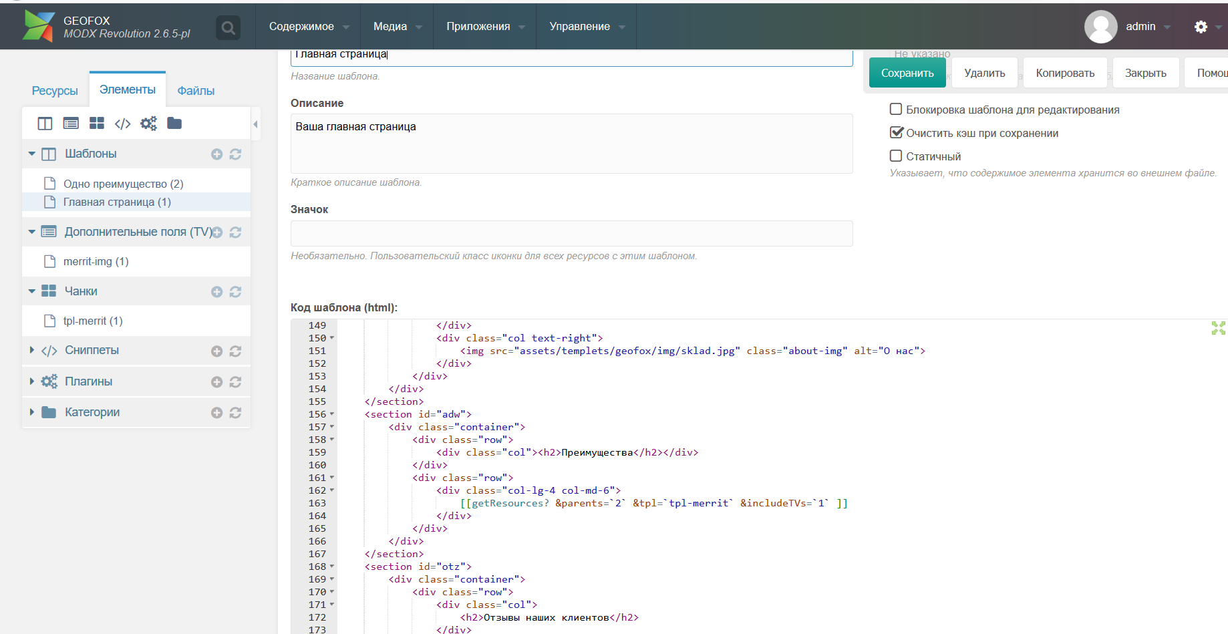Click the Копировать button
1228x634 pixels.
[x=1065, y=73]
